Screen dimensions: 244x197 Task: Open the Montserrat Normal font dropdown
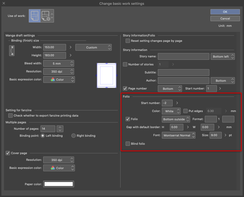tap(179, 135)
